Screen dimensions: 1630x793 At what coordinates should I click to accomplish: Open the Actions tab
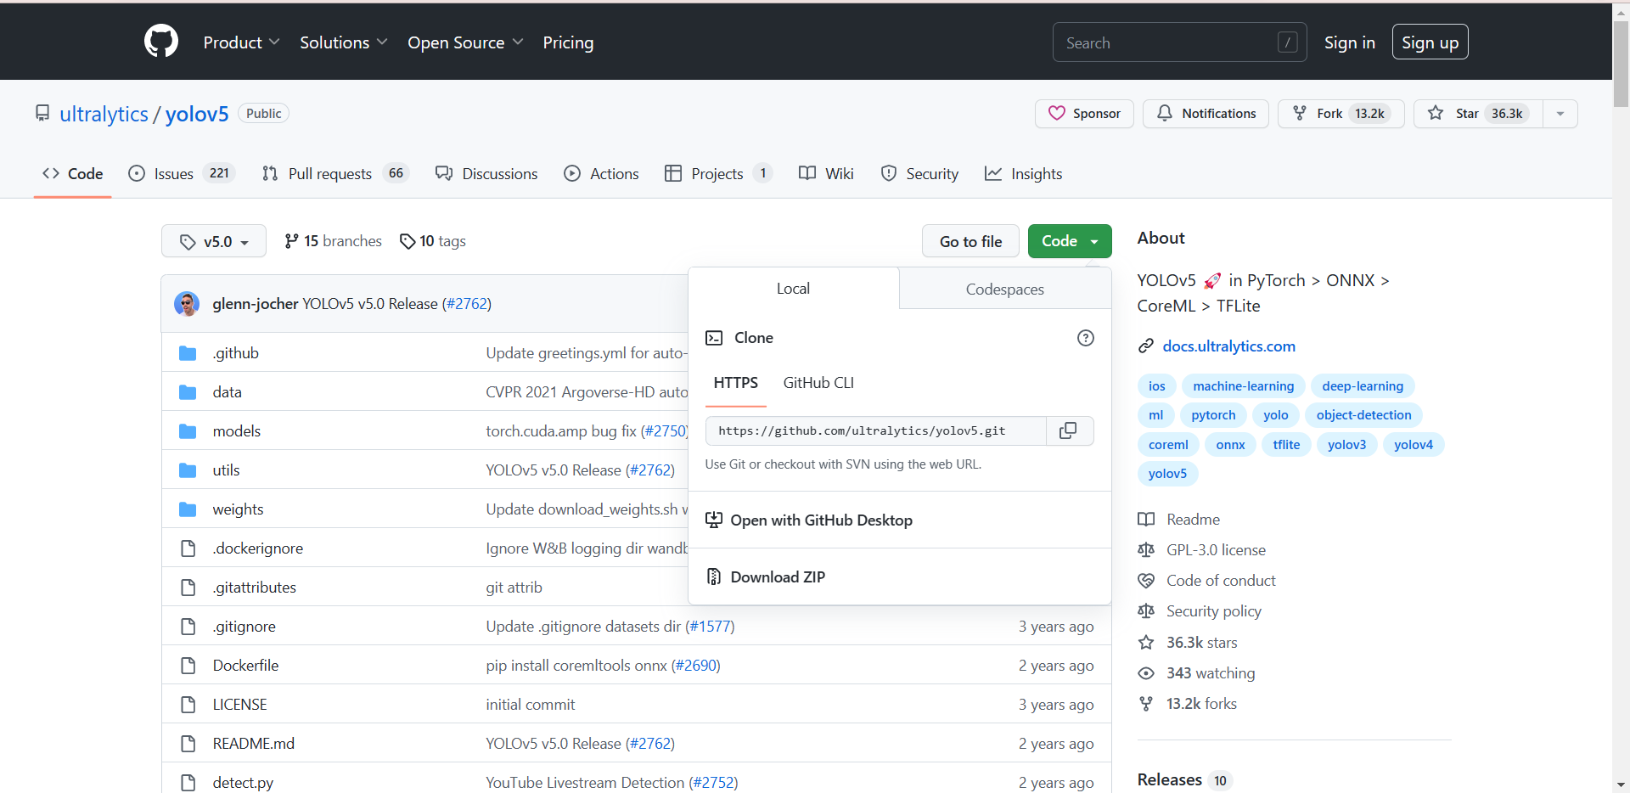(x=602, y=173)
